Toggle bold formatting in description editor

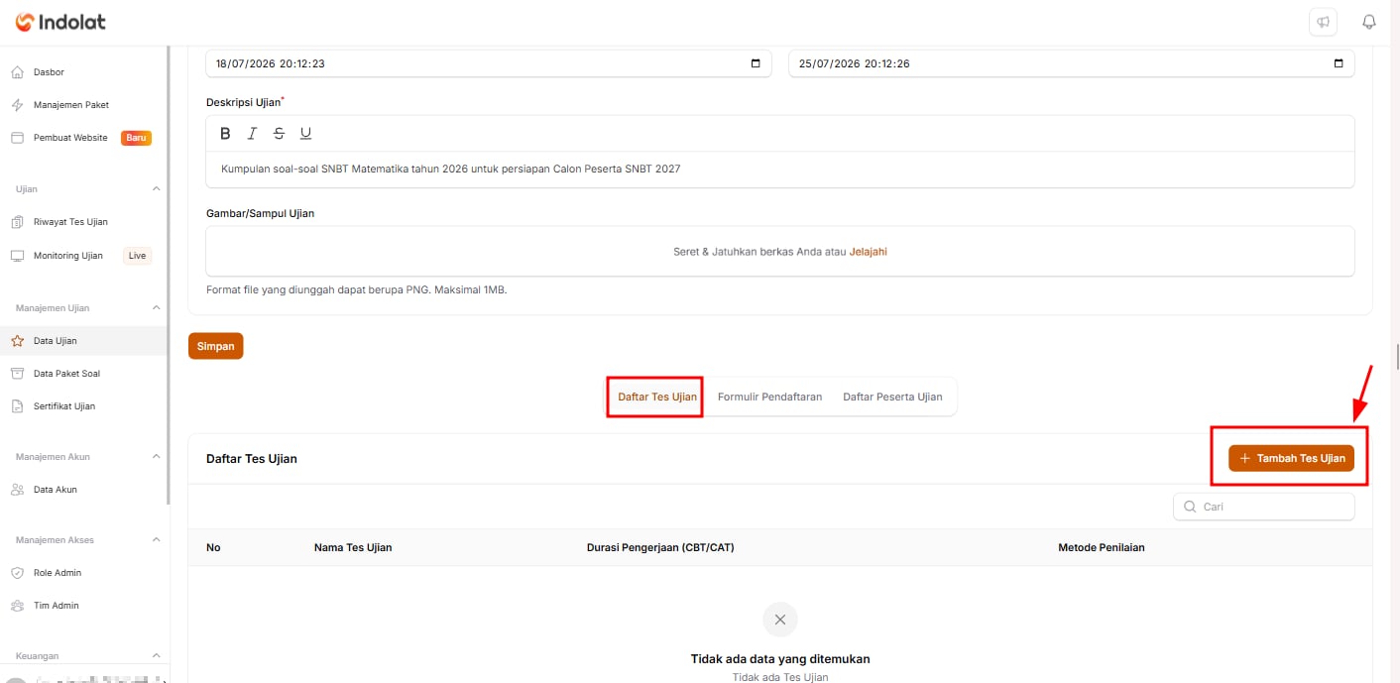225,134
